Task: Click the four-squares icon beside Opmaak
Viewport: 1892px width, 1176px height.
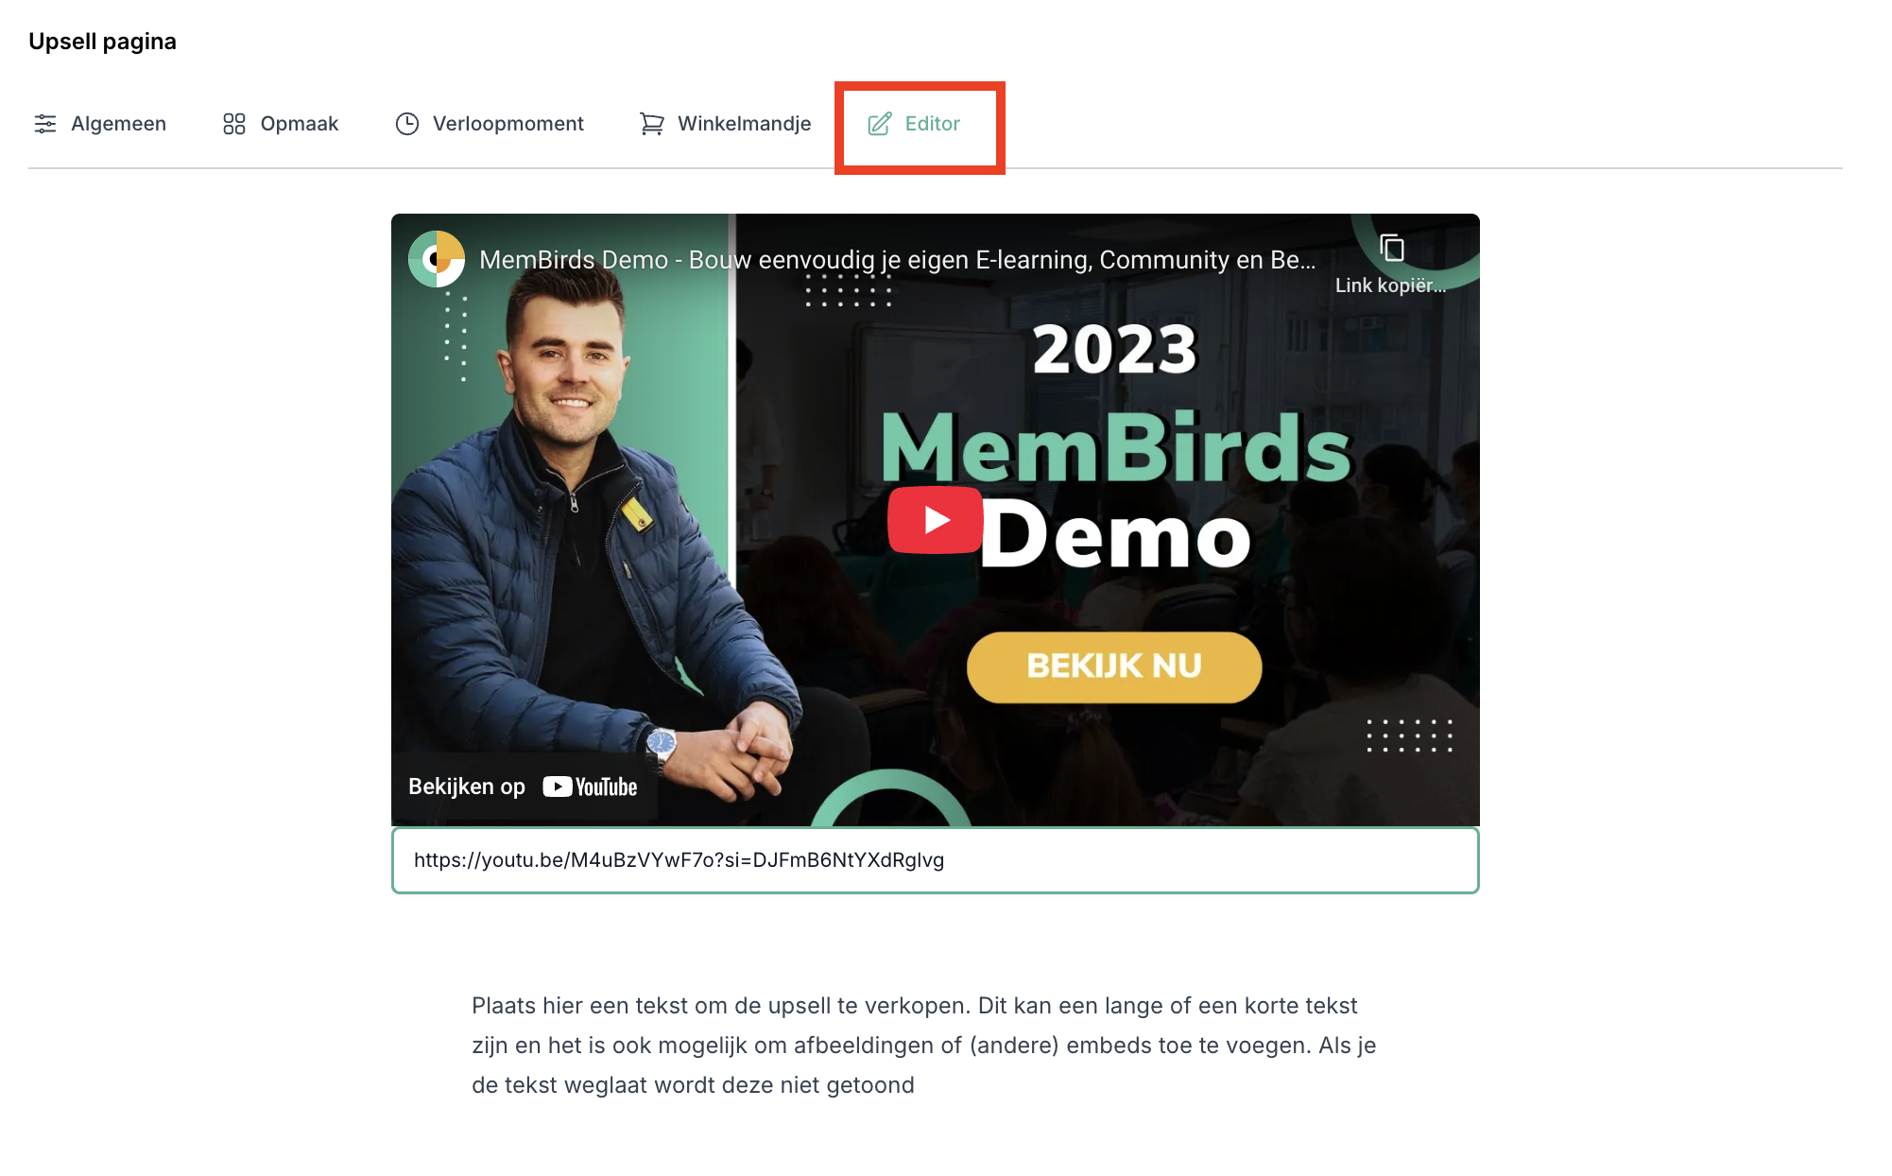Action: [234, 124]
